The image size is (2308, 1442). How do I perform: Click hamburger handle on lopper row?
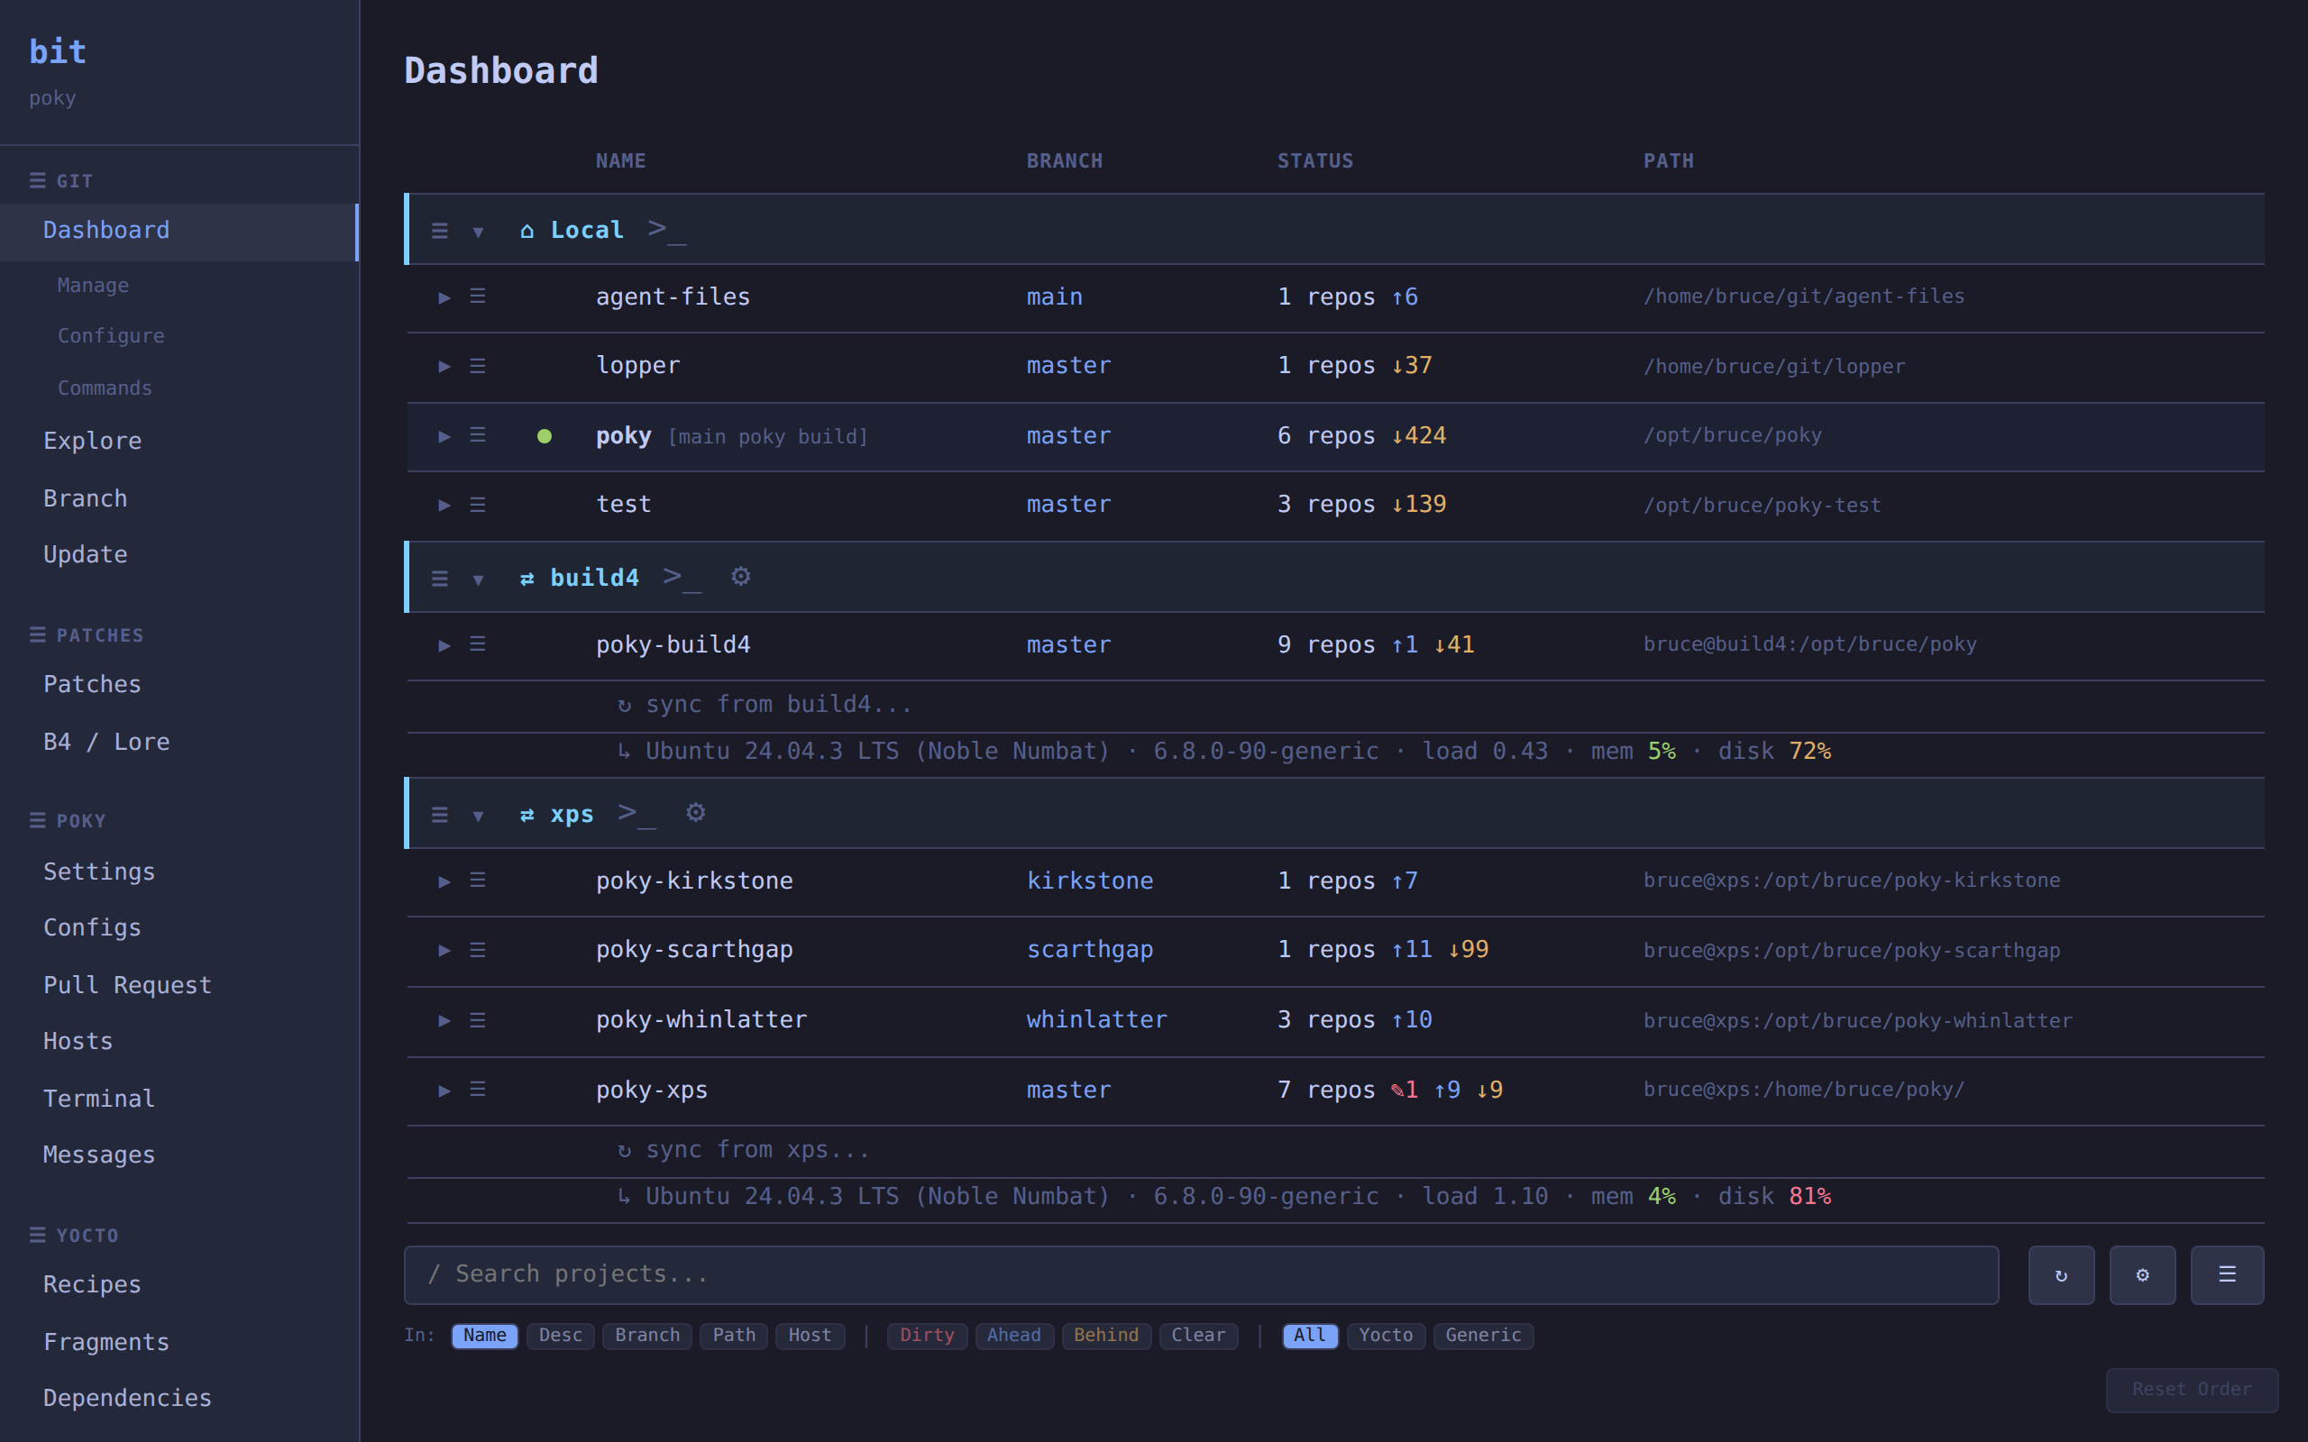coord(478,366)
